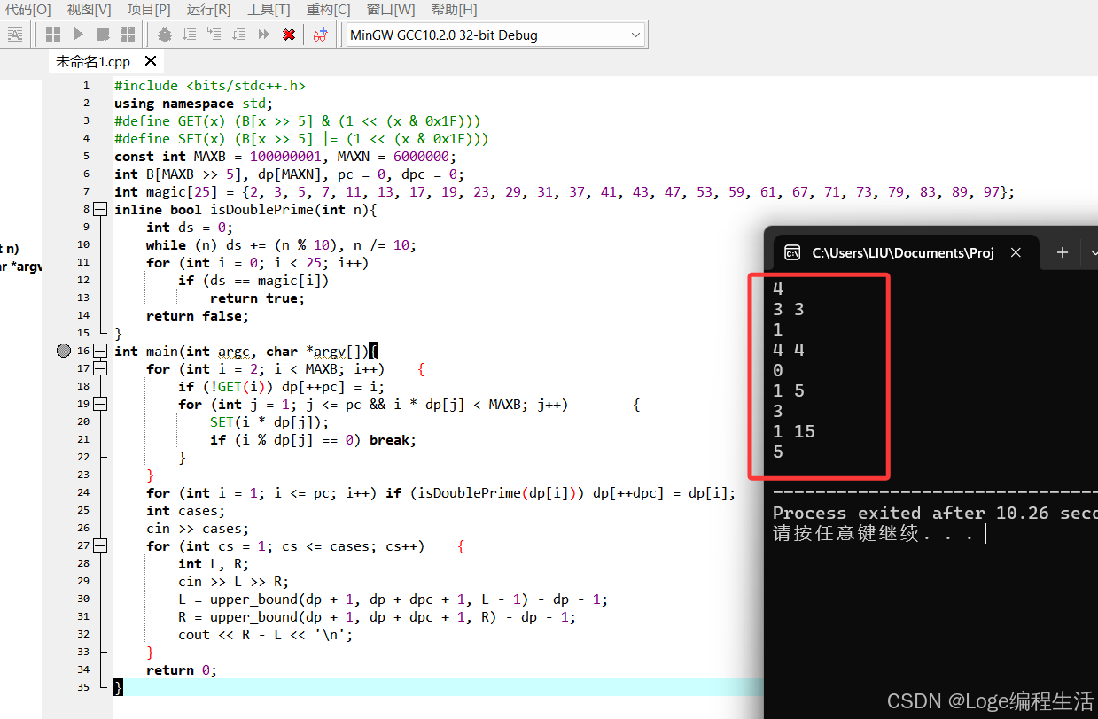The width and height of the screenshot is (1098, 719).
Task: Click the Rebuild All grid icon
Action: [128, 35]
